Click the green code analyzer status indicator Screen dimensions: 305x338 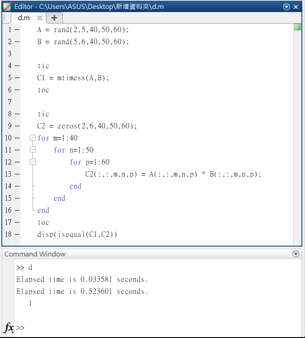pos(297,28)
